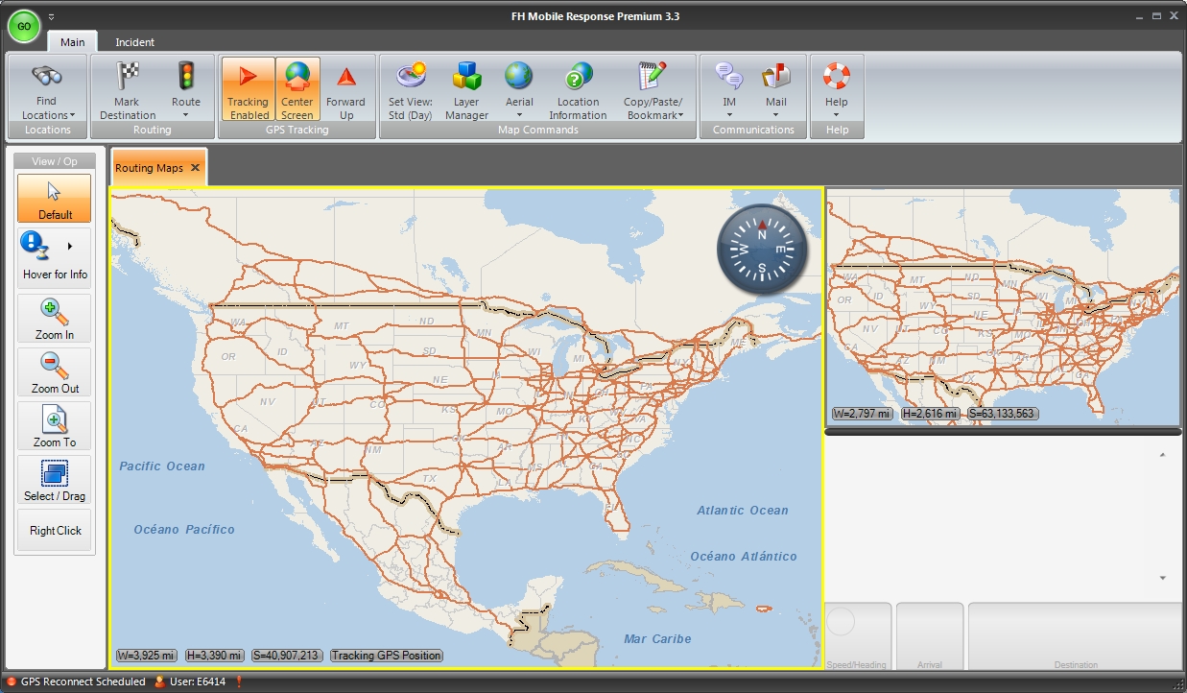
Task: Click the "Atlantic Ocean" map label
Action: [743, 511]
